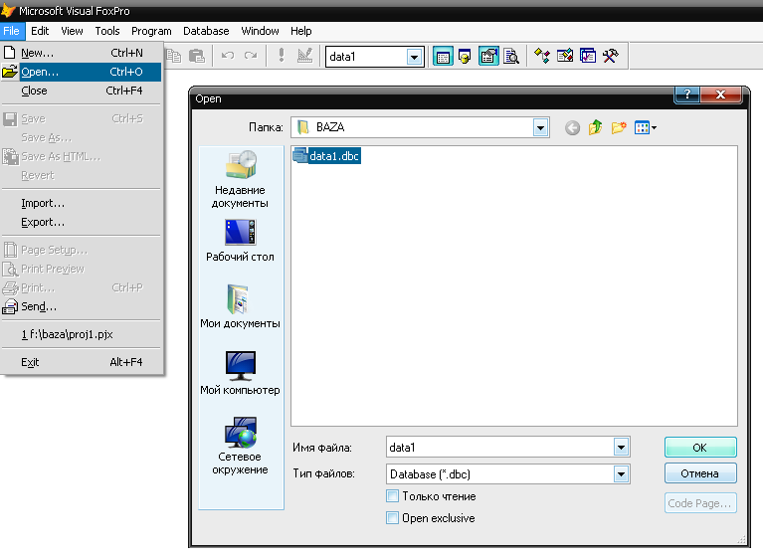
Task: Open the Toolbox hammer-and-wrench icon
Action: tap(610, 56)
